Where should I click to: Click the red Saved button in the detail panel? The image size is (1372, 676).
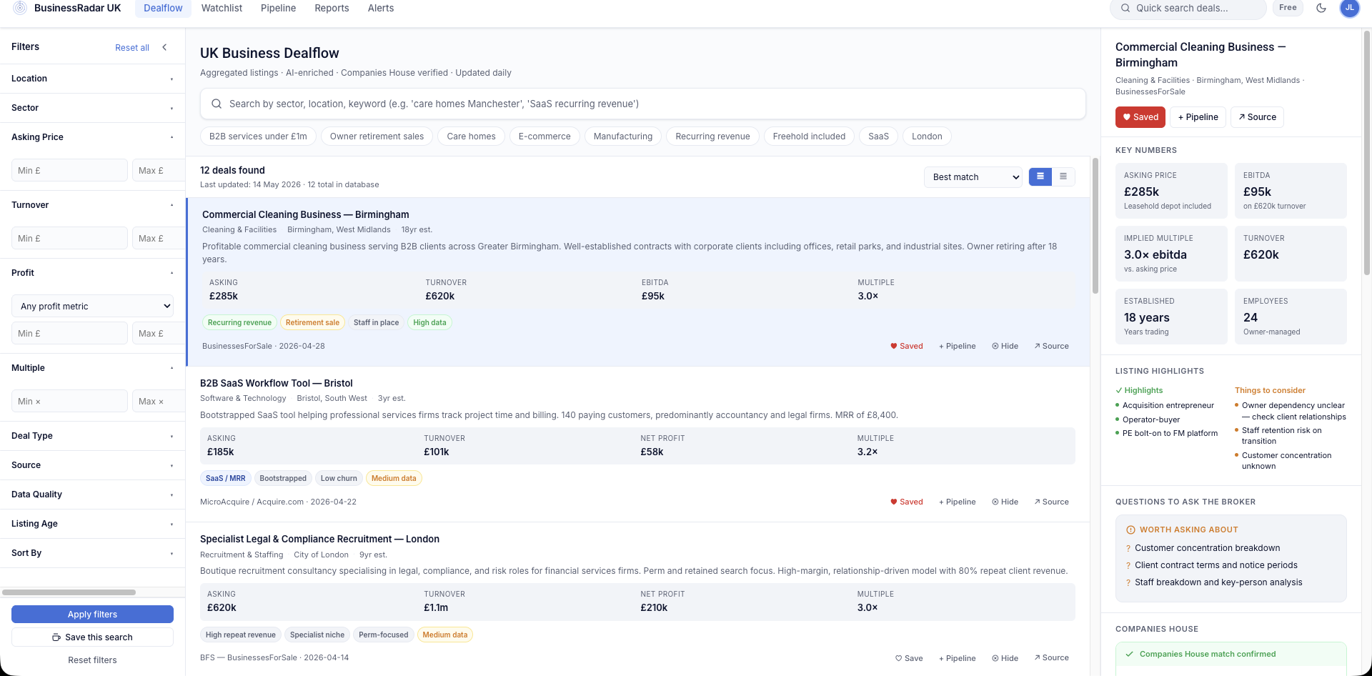point(1140,117)
